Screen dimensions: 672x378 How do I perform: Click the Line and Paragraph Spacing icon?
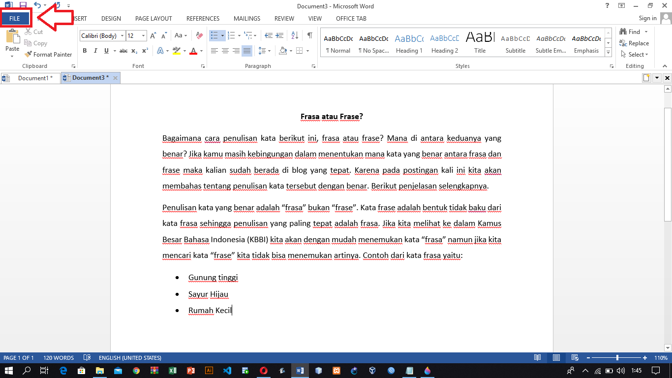coord(262,51)
